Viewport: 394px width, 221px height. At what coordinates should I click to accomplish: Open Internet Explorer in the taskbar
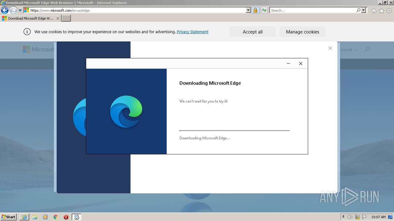[x=24, y=217]
